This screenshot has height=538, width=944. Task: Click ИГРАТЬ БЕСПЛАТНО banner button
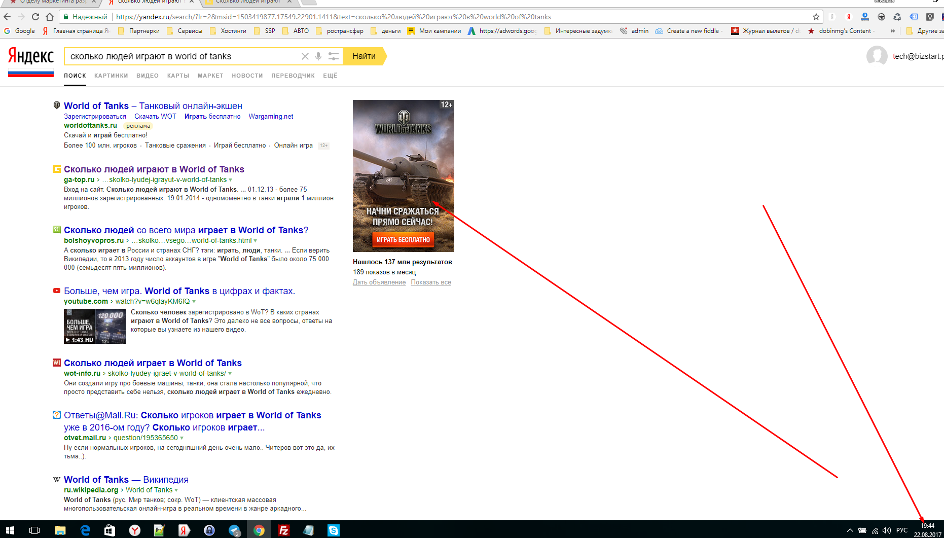pos(403,240)
